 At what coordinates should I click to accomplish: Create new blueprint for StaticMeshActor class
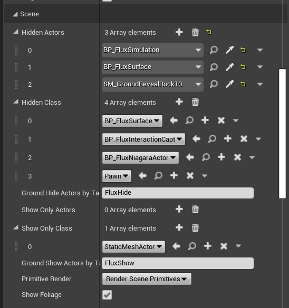(x=208, y=246)
